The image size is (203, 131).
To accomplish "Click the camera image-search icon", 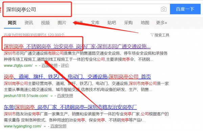I will 164,9.
